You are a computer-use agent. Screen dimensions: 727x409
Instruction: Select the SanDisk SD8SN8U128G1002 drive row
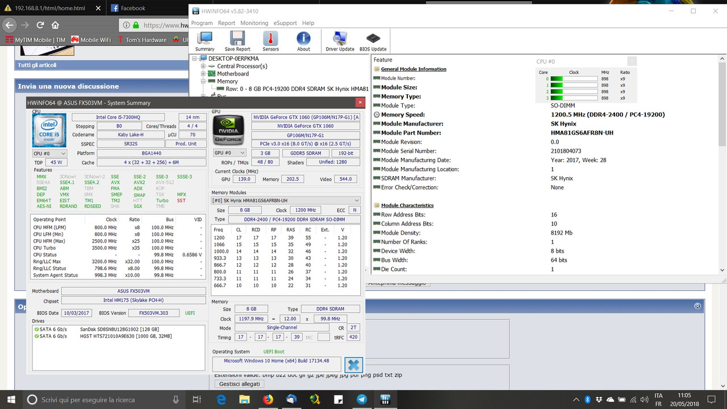click(119, 329)
